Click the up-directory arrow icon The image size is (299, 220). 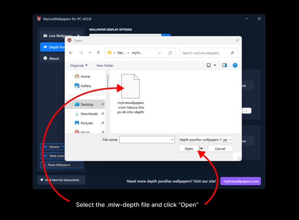[98, 53]
